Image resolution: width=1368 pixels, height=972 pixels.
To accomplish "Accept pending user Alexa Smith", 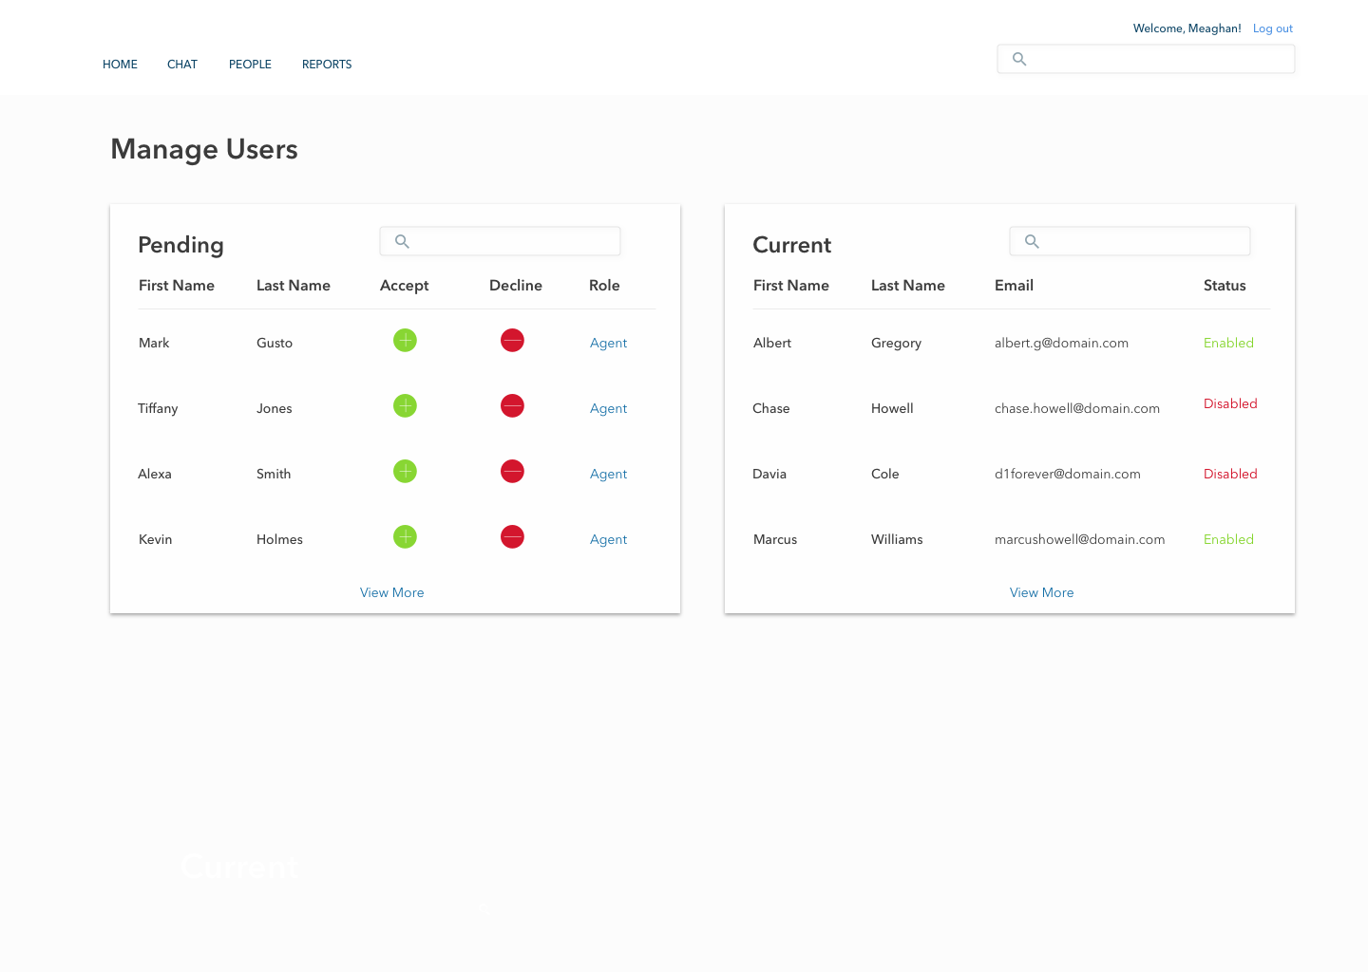I will click(x=405, y=471).
